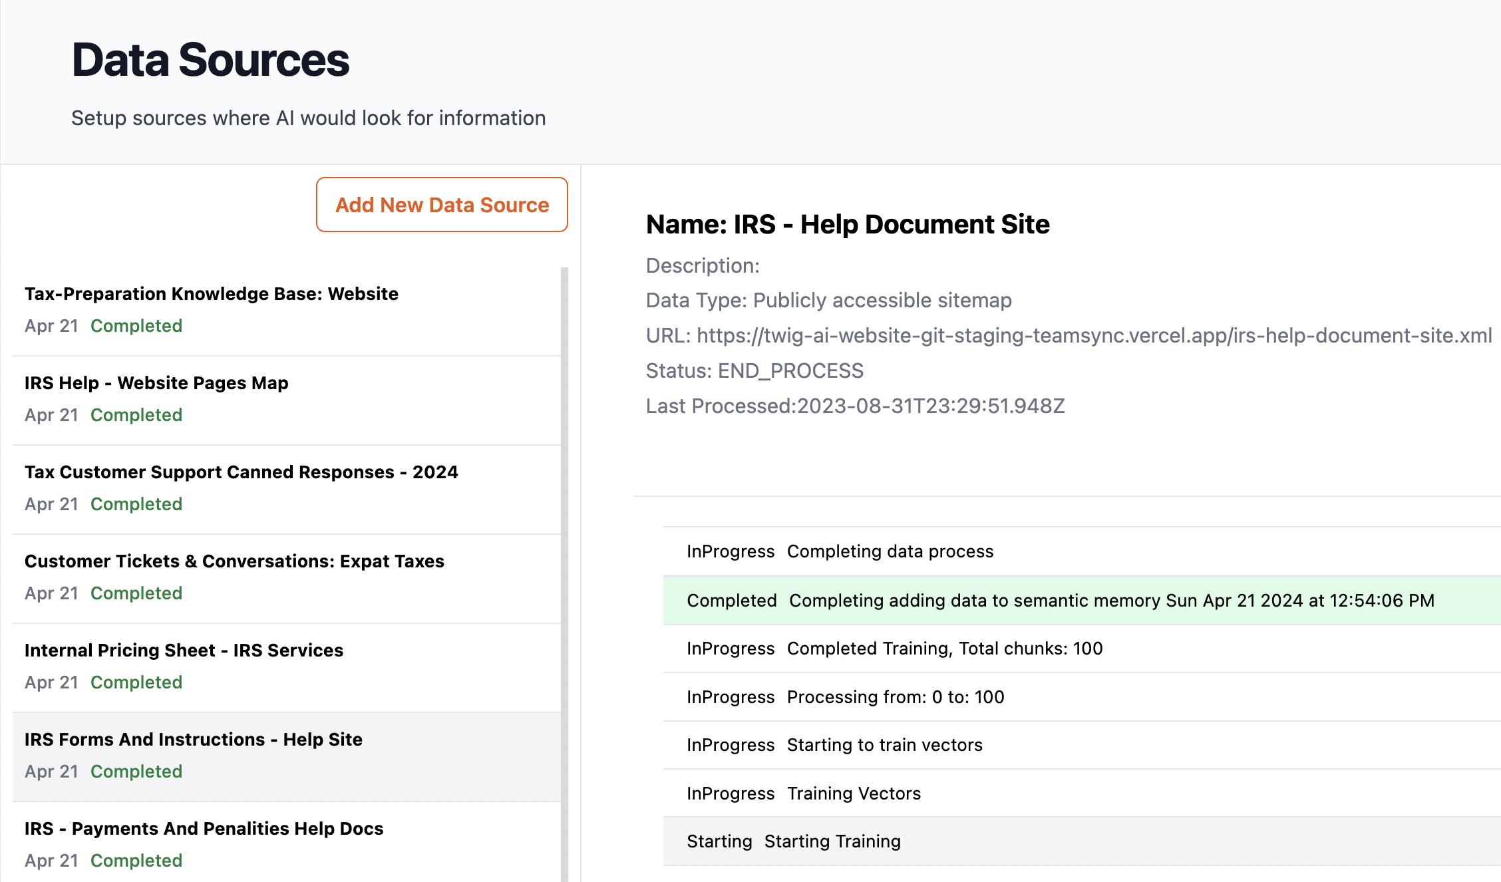The height and width of the screenshot is (882, 1501).
Task: Select the Starting to train vectors row
Action: 1082,745
